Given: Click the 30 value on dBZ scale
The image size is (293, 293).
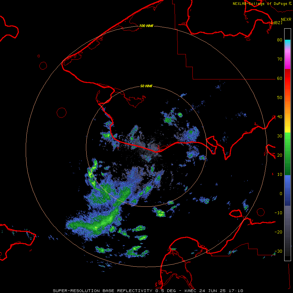Looking at the screenshot, I should tap(280, 136).
